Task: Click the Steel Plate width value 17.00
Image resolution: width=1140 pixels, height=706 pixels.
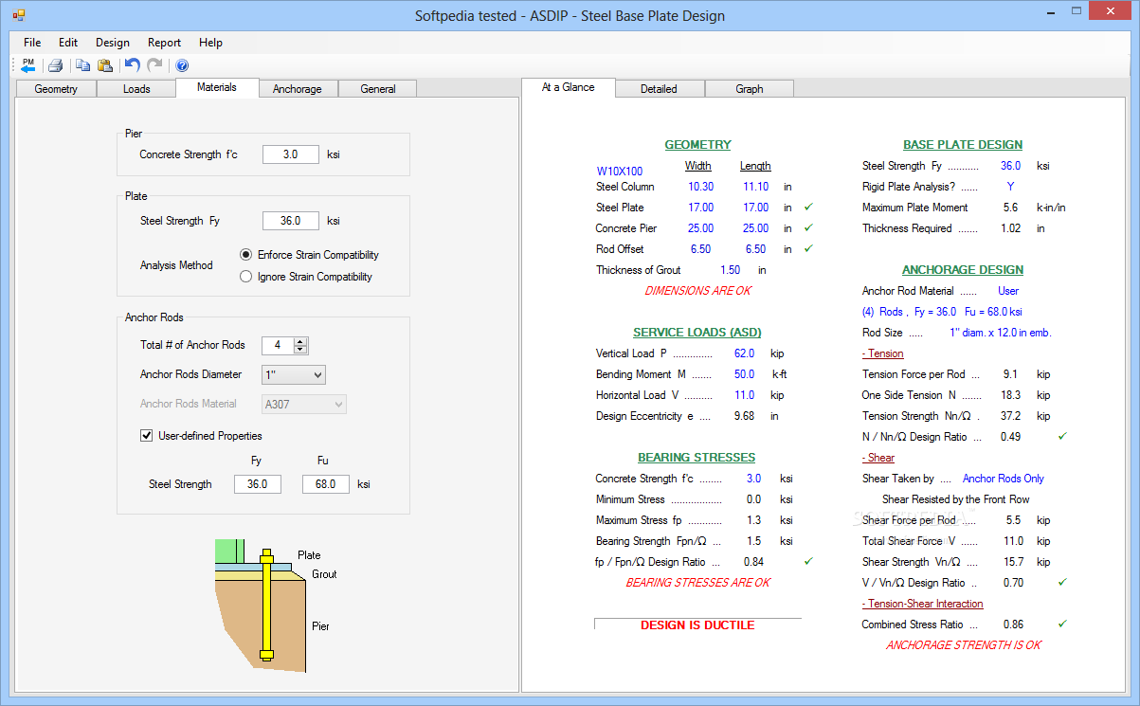Action: tap(701, 208)
